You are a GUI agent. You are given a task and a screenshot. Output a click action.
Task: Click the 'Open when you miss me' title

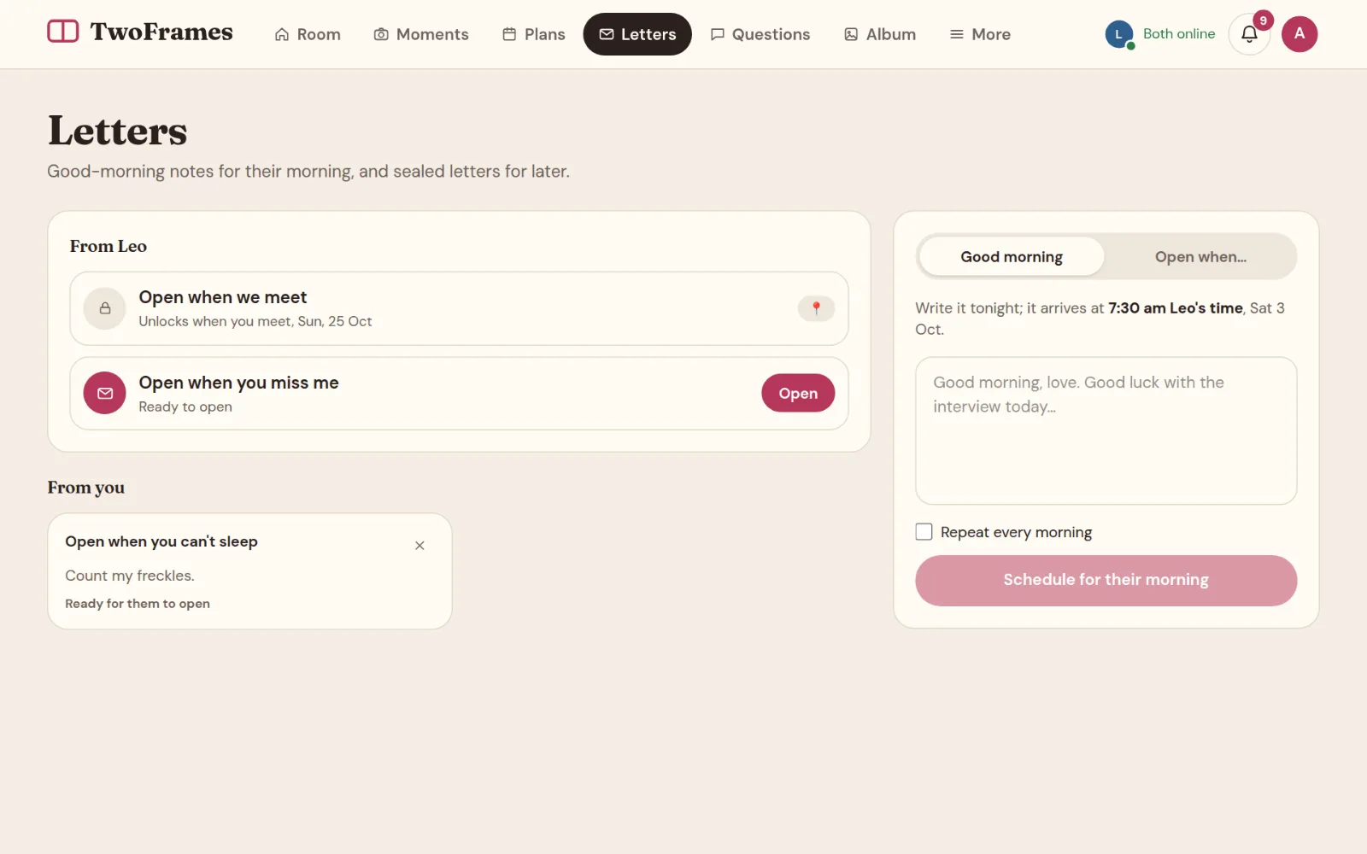pyautogui.click(x=239, y=383)
